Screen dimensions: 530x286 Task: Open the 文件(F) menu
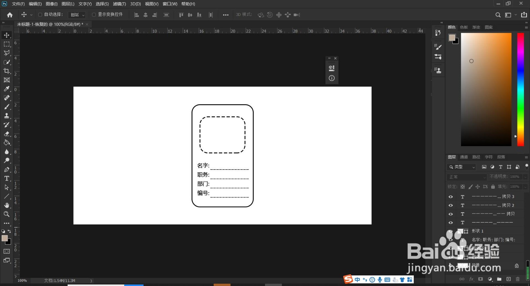[18, 4]
